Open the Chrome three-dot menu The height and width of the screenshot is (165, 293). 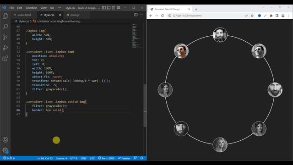[x=289, y=16]
